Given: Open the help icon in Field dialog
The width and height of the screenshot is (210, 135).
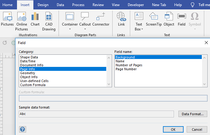Looking at the screenshot, I should click(22, 129).
